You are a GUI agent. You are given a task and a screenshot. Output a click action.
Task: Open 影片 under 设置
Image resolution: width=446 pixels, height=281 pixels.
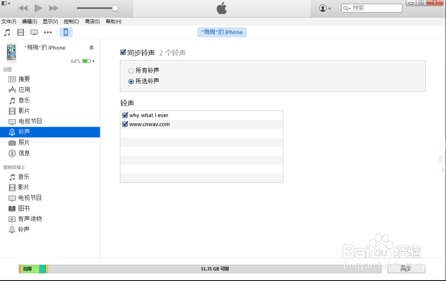(50, 111)
